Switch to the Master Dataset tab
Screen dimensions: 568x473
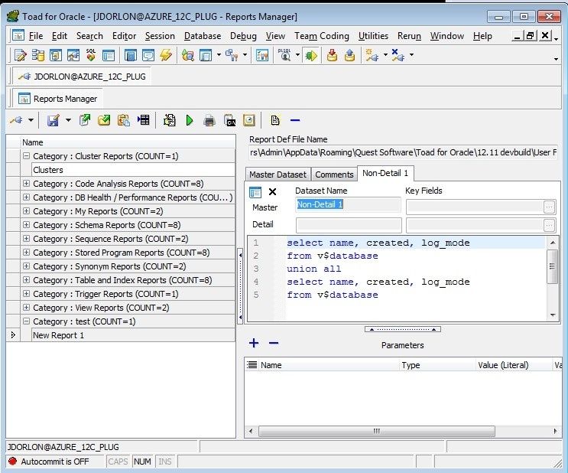[x=278, y=175]
